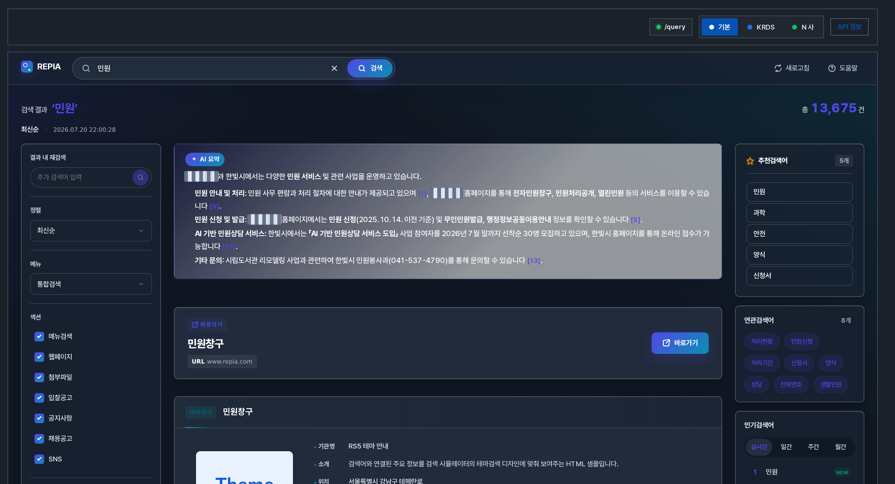Click the star icon beside 추천검색어
The image size is (895, 484).
point(750,161)
